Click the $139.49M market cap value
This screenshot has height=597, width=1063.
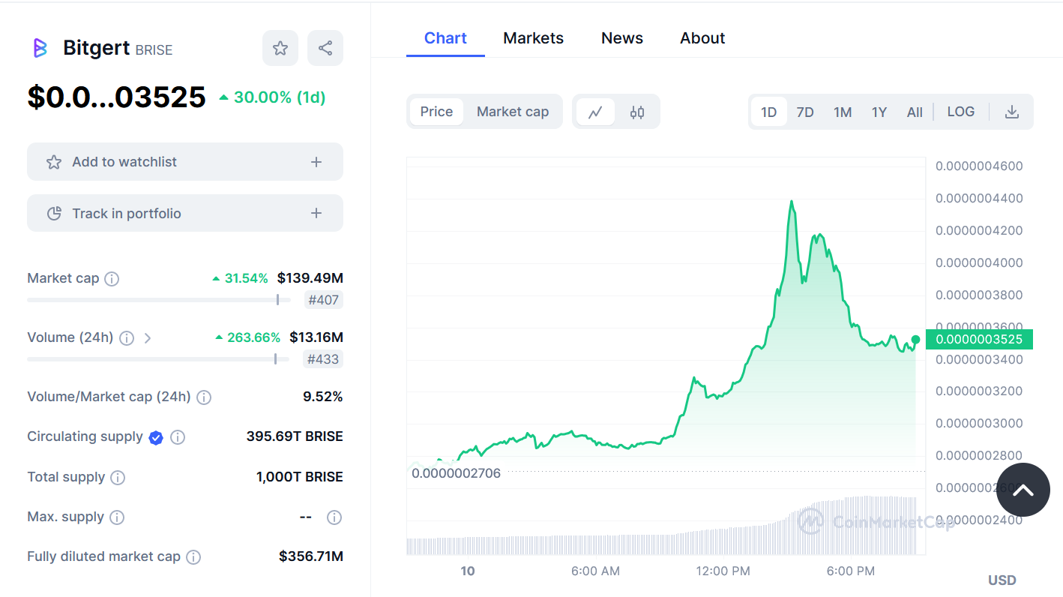pyautogui.click(x=310, y=278)
